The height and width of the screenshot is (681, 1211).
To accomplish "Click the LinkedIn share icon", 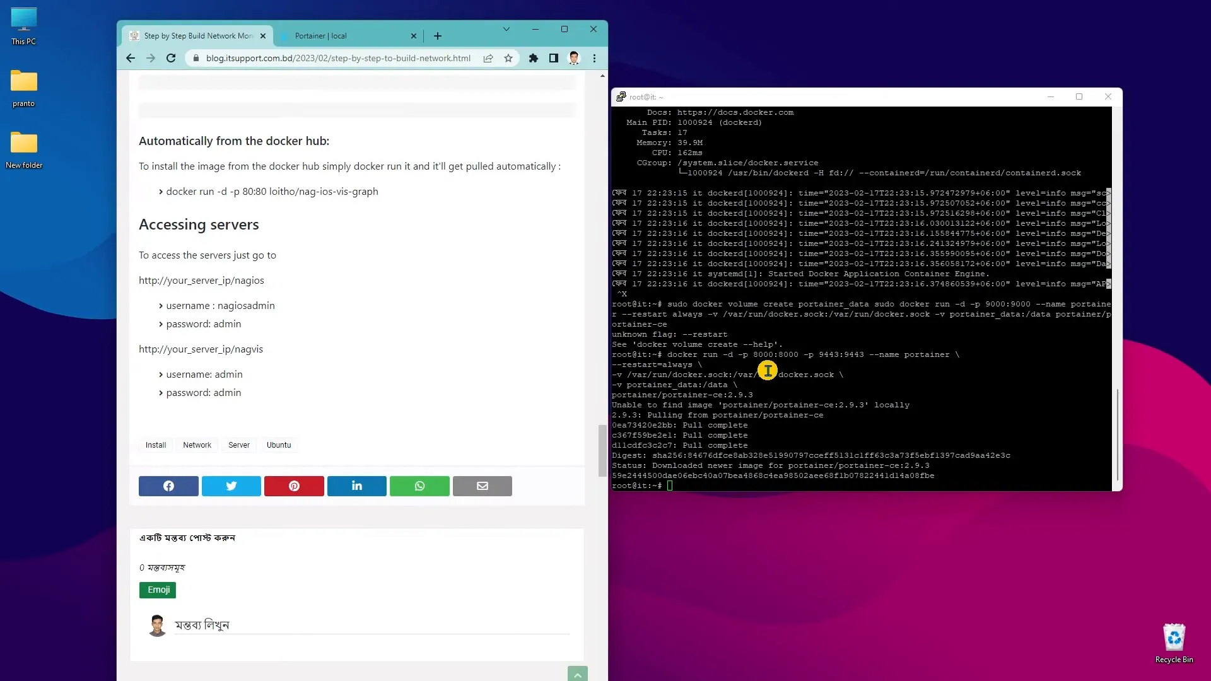I will click(357, 486).
